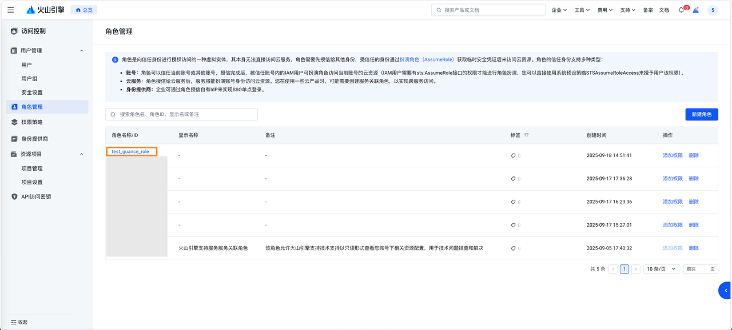Focus the 搜索角色名 search field

click(x=181, y=114)
